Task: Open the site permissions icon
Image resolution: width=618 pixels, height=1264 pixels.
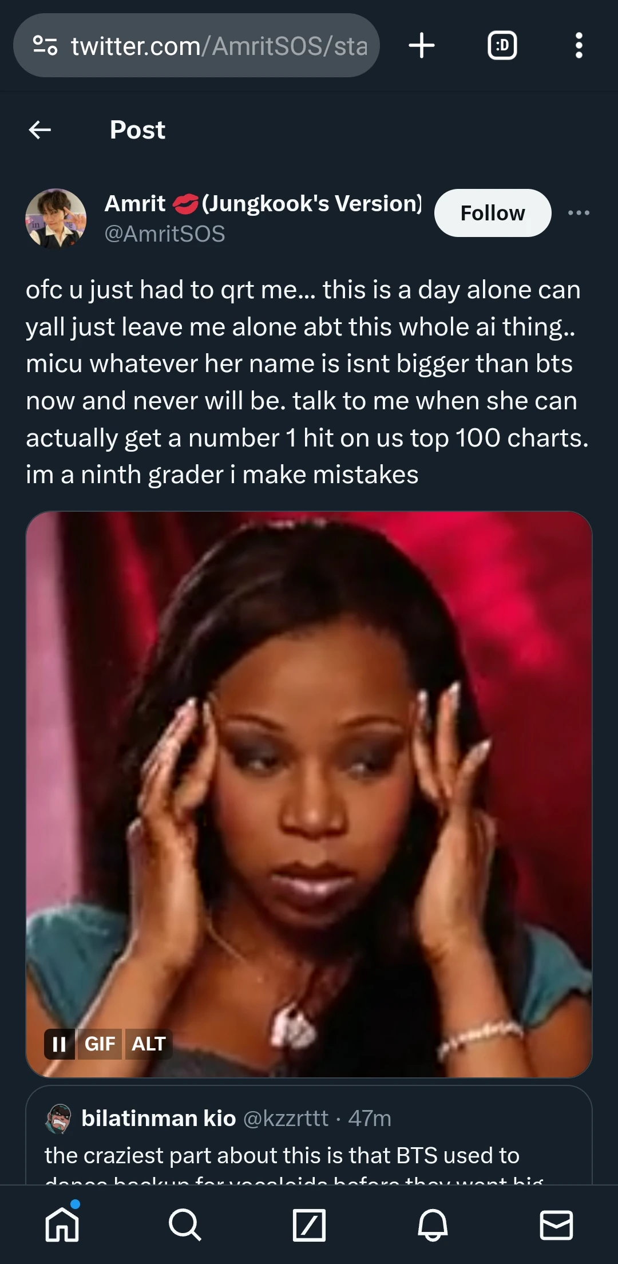Action: coord(46,46)
